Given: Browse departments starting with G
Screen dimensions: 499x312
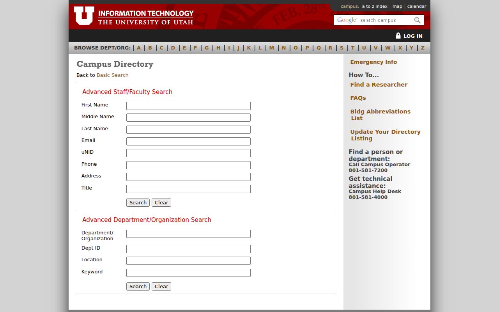Looking at the screenshot, I should click(x=207, y=48).
